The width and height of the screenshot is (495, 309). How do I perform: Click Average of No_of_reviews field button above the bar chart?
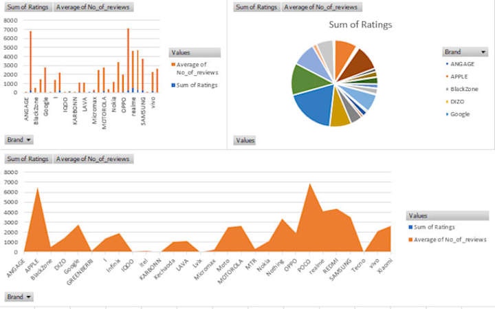(93, 7)
